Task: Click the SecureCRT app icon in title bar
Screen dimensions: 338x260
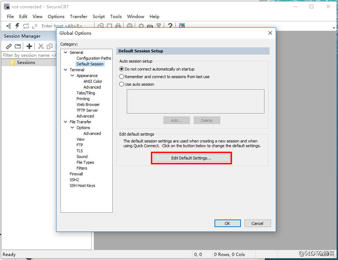Action: pos(7,7)
